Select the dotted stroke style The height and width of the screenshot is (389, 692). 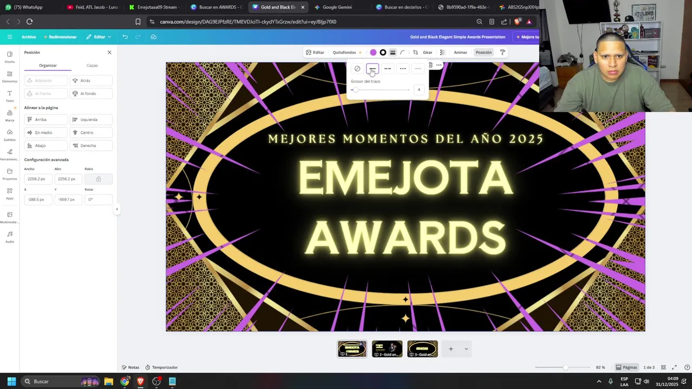(418, 69)
